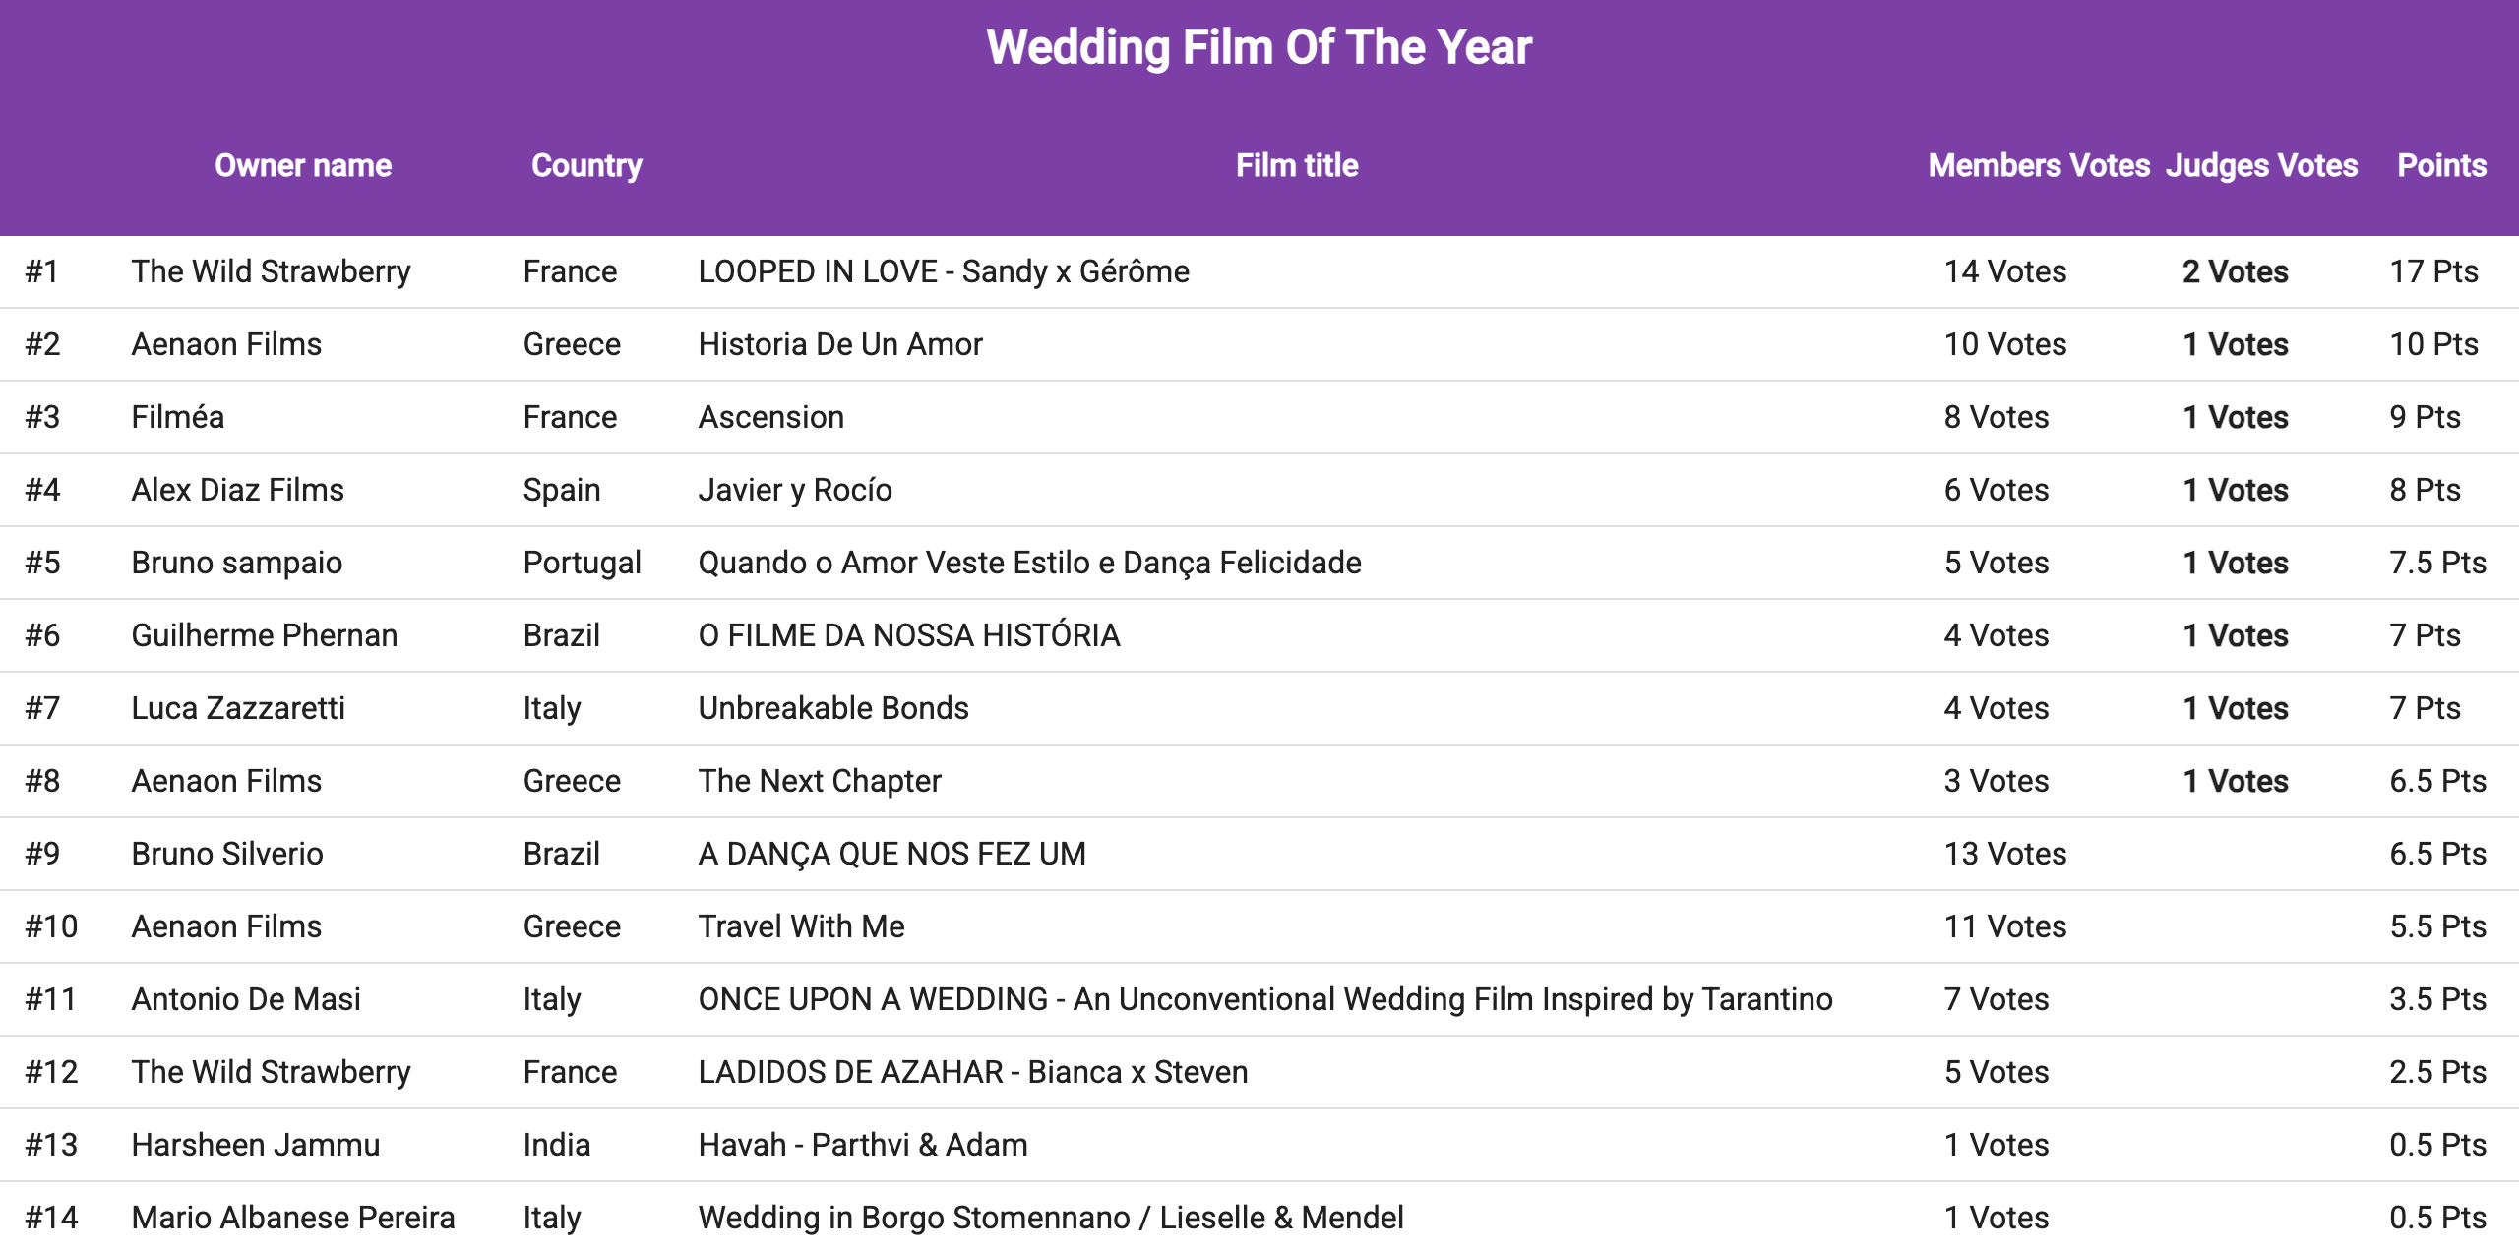
Task: Click the Owner name column header
Action: [x=303, y=165]
